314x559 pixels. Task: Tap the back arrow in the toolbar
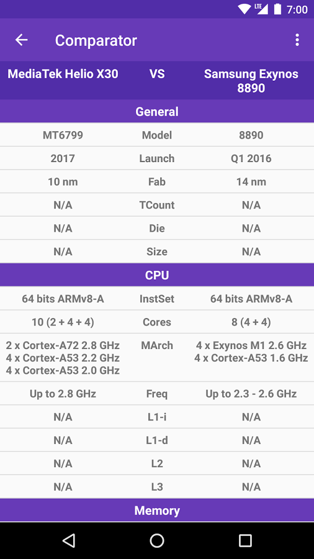click(21, 40)
